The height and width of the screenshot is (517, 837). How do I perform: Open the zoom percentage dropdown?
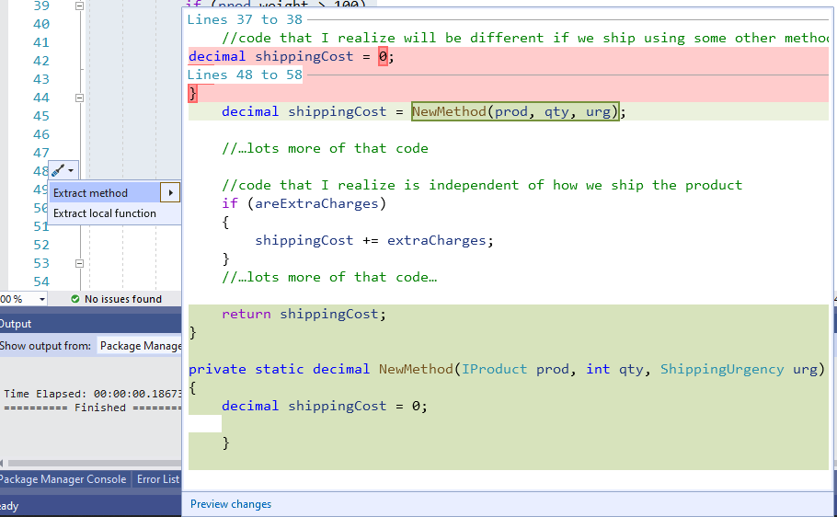42,299
